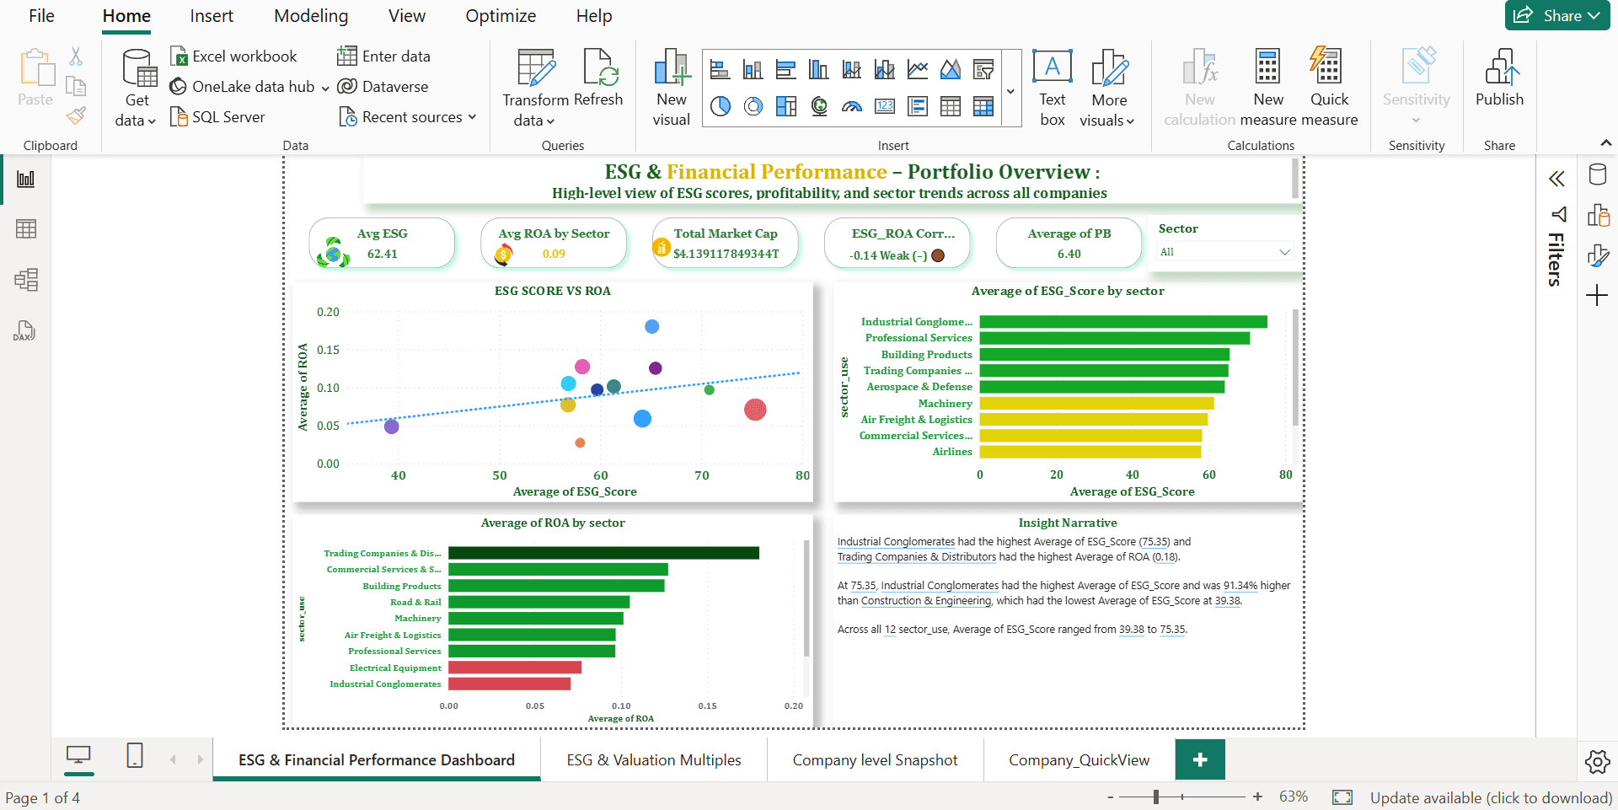The height and width of the screenshot is (810, 1618).
Task: Click the zoom slider handle
Action: (1156, 797)
